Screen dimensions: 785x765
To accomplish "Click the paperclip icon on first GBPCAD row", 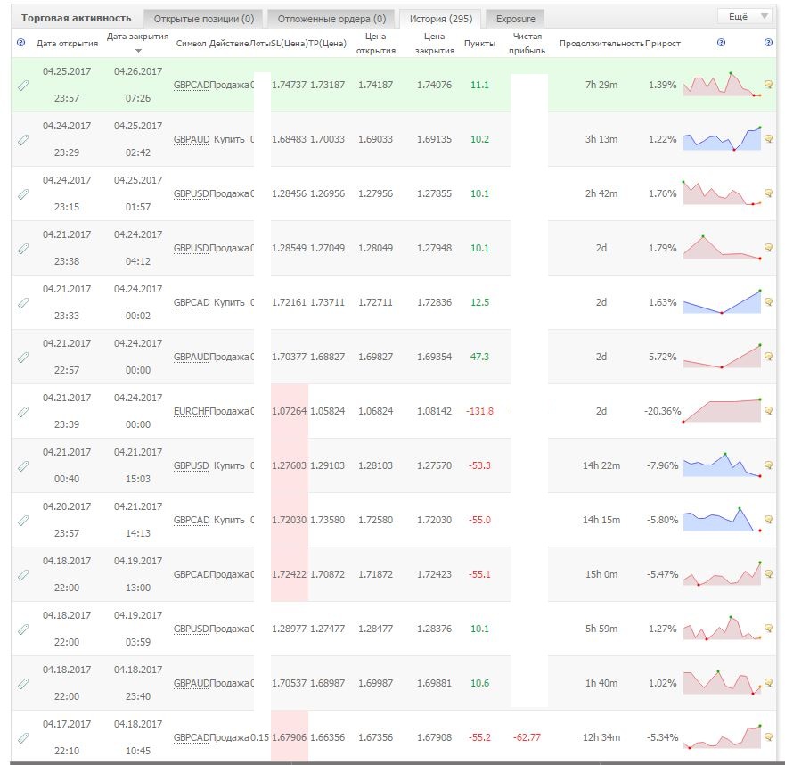I will coord(23,86).
